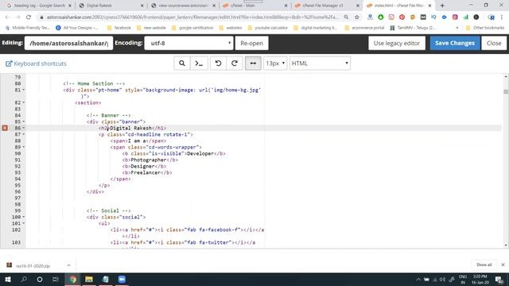This screenshot has width=509, height=286.
Task: Undo the last edit
Action: pos(218,64)
